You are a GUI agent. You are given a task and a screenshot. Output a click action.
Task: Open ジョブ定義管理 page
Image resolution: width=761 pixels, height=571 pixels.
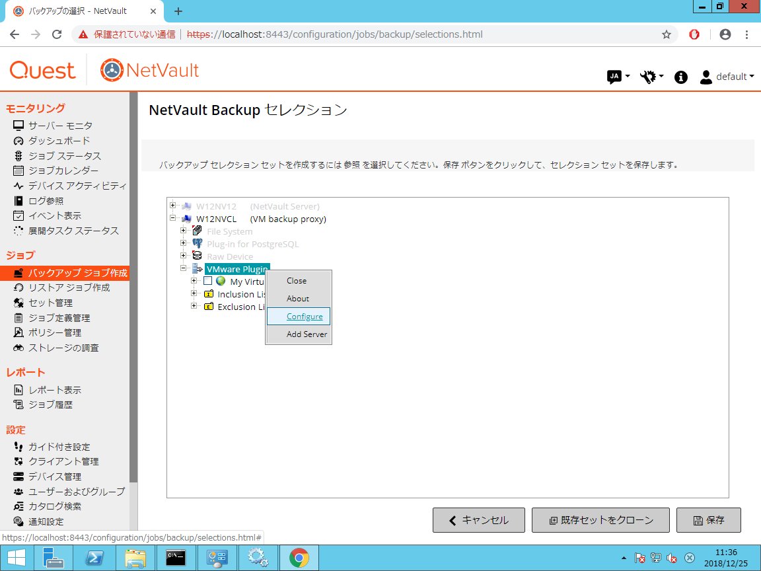(59, 317)
